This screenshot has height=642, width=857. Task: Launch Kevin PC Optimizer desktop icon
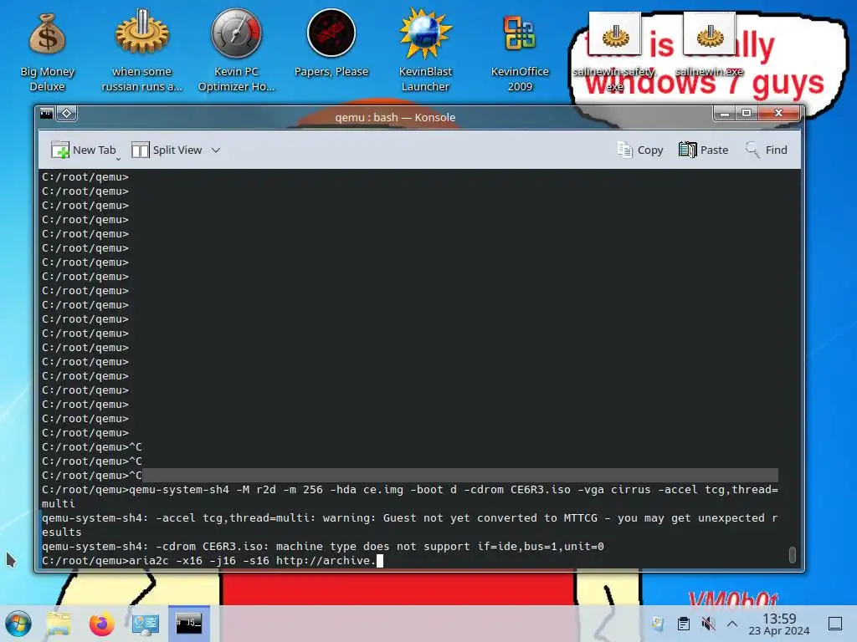[x=236, y=52]
